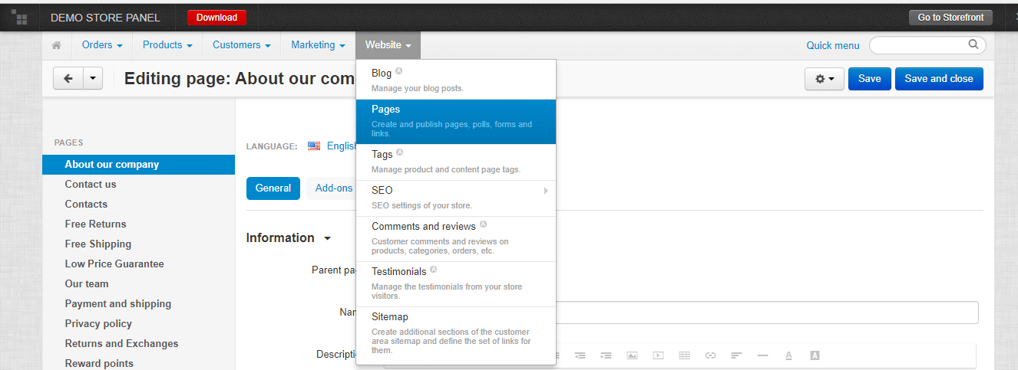Screen dimensions: 1018x370
Task: Select SEO in Website menu
Action: coord(456,198)
